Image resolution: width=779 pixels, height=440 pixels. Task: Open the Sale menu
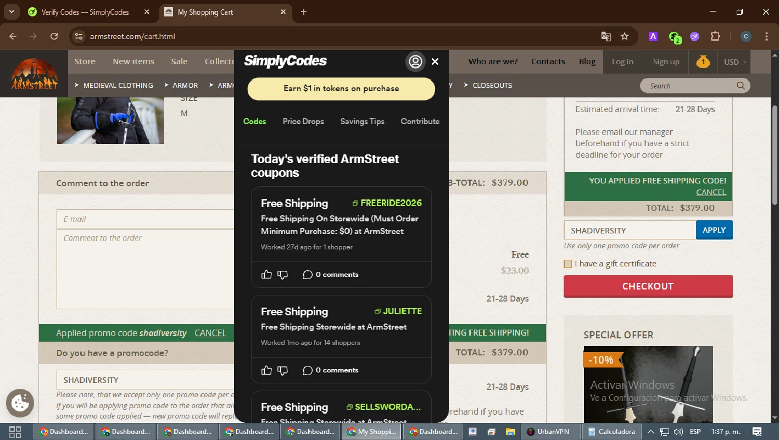coord(179,61)
